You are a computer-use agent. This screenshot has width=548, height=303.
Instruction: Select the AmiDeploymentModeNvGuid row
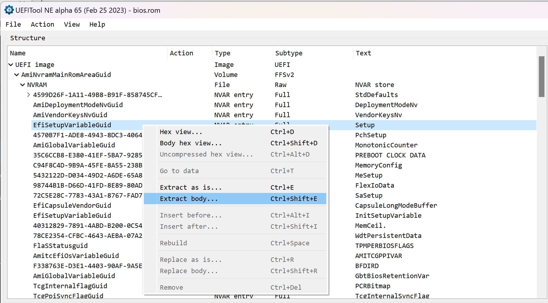point(78,105)
